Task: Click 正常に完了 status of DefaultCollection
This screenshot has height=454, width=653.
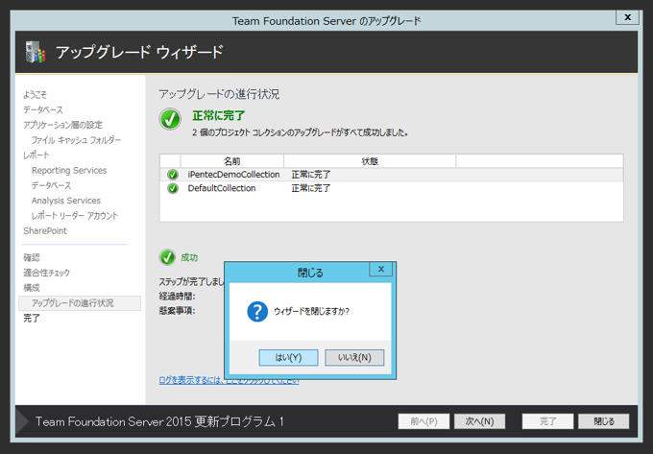Action: tap(311, 188)
